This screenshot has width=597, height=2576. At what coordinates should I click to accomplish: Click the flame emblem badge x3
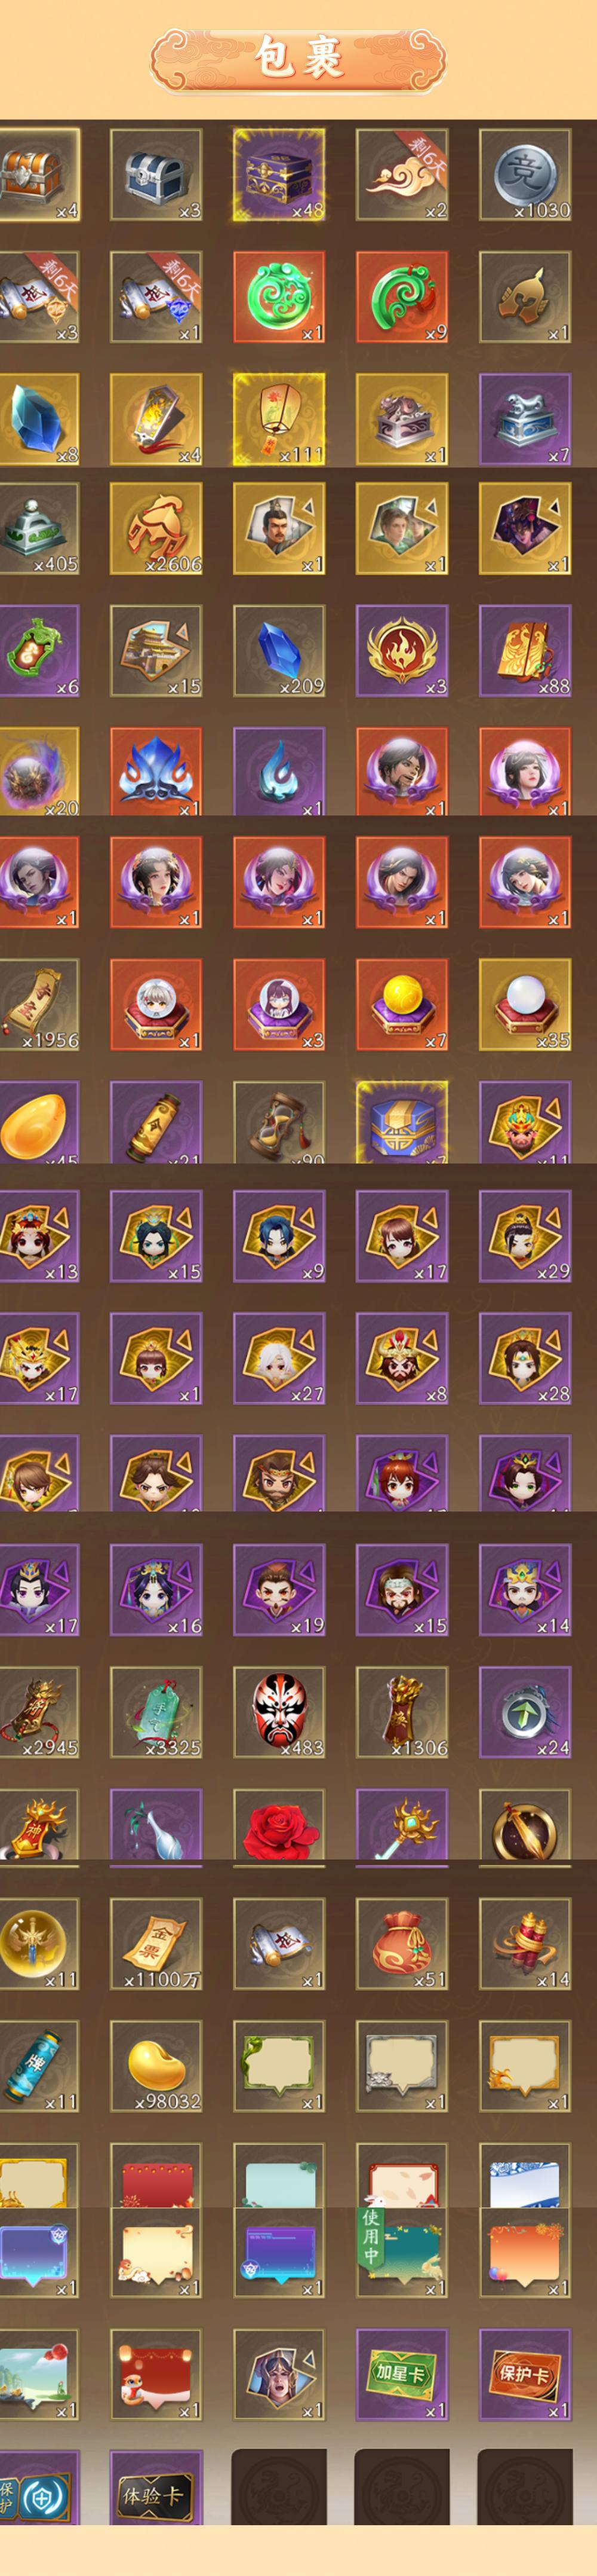click(x=401, y=651)
